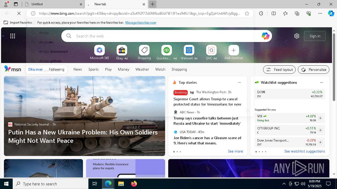Viewport: 337px width, 189px height.
Task: Open the apps grid launcher icon
Action: [x=13, y=36]
